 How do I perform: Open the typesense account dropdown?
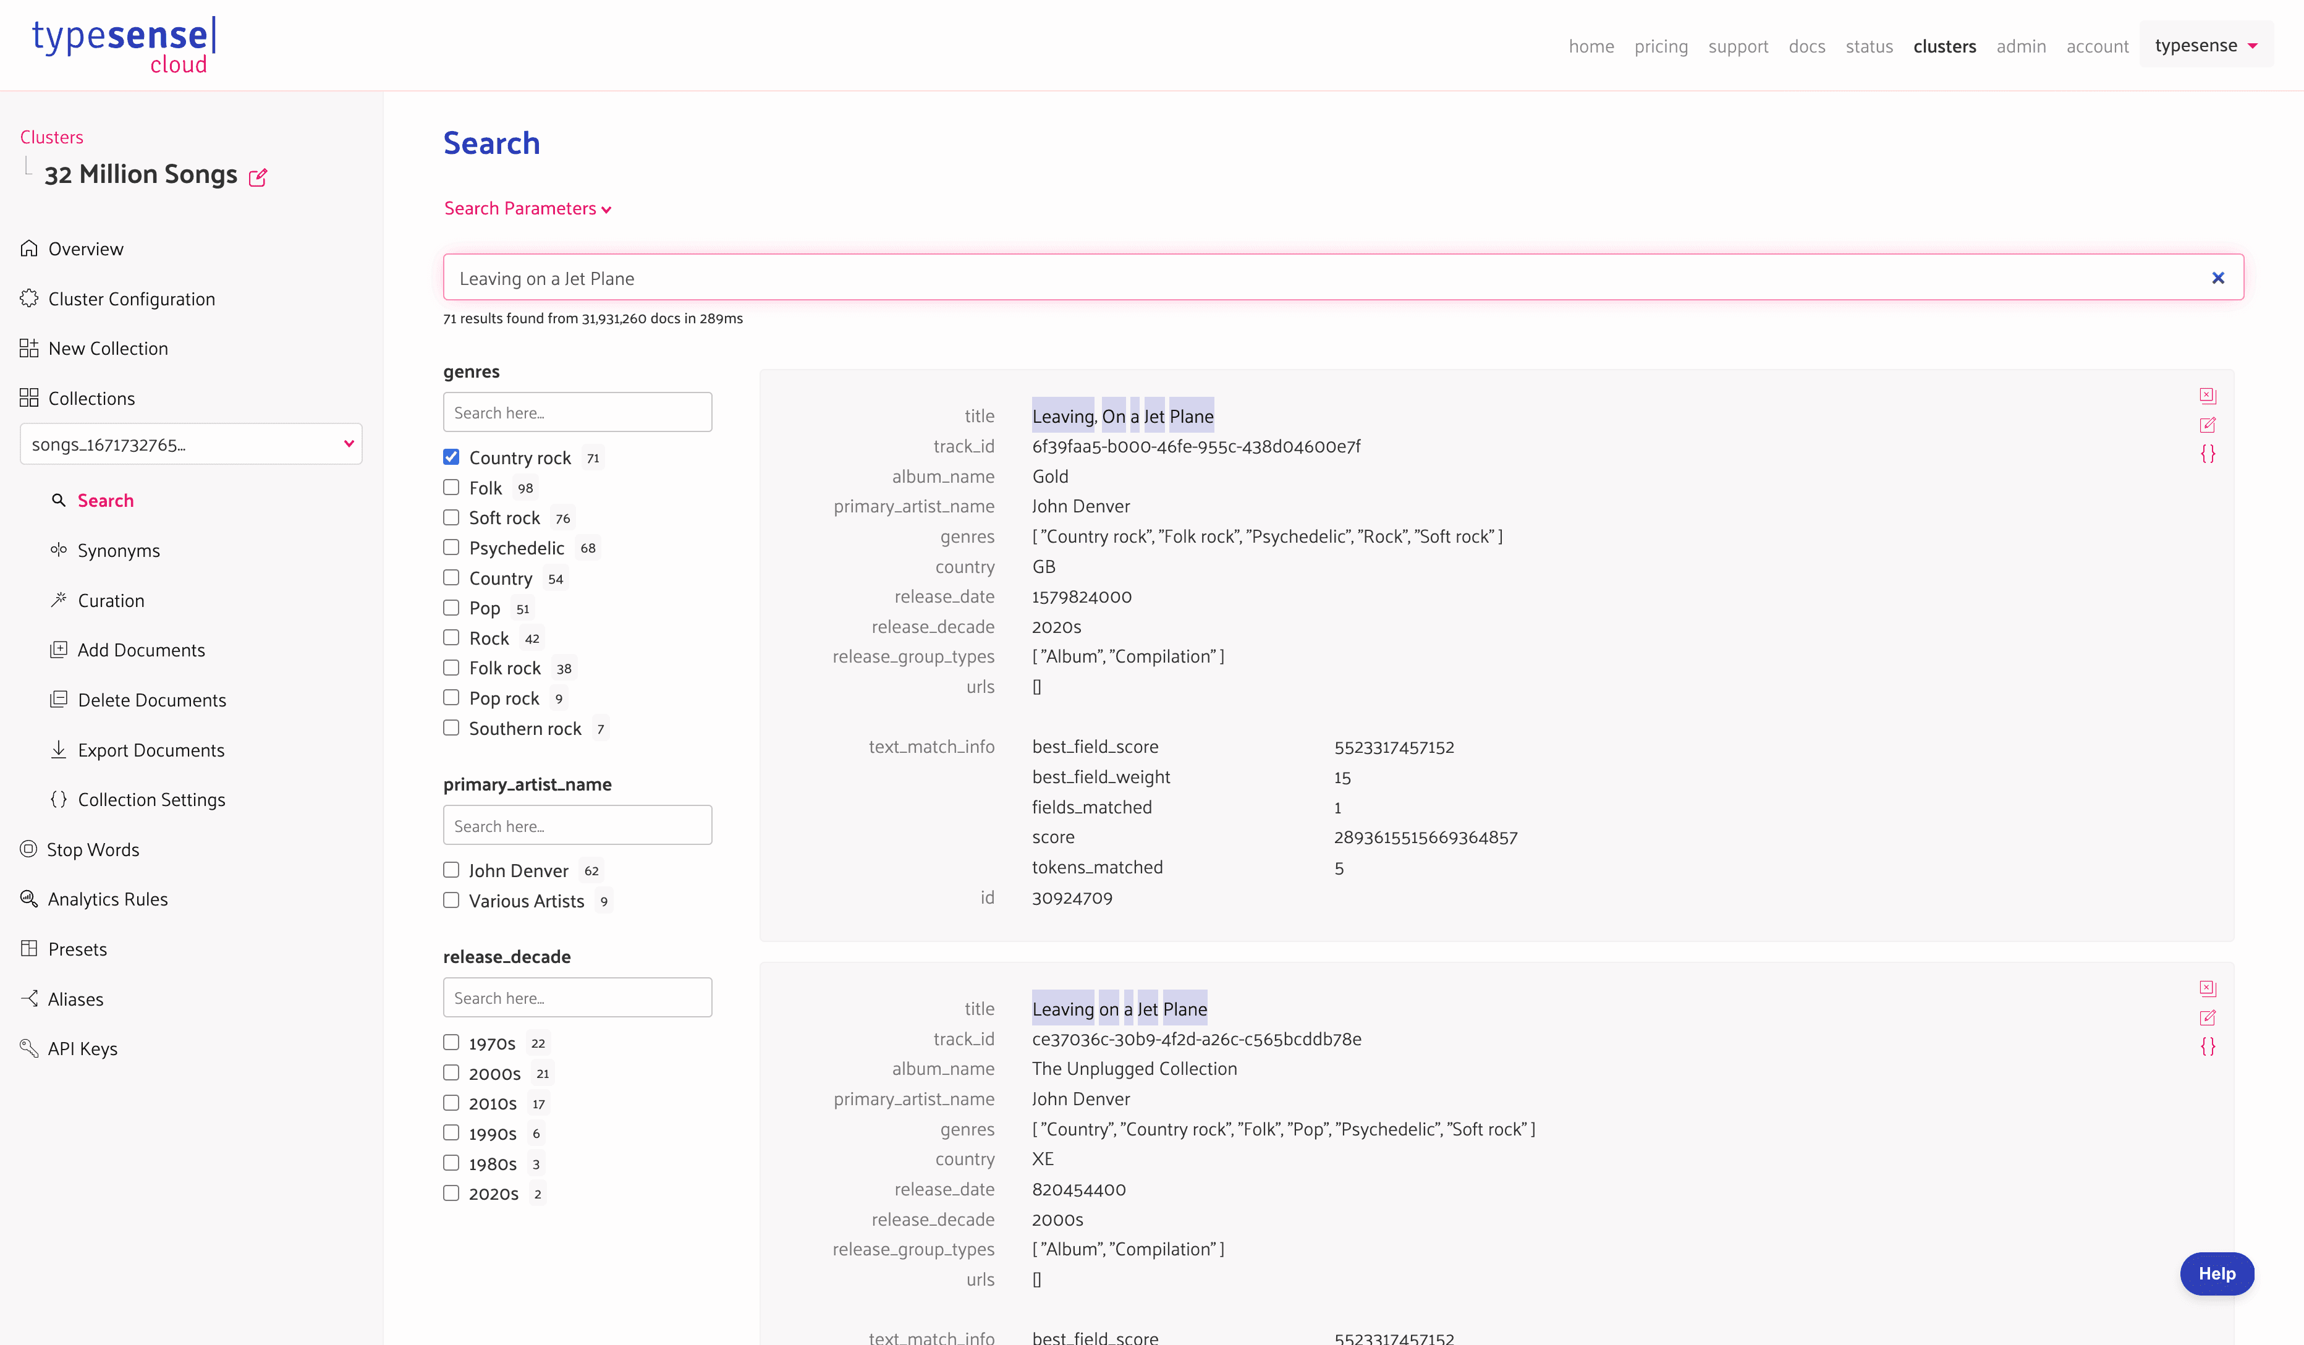2205,45
